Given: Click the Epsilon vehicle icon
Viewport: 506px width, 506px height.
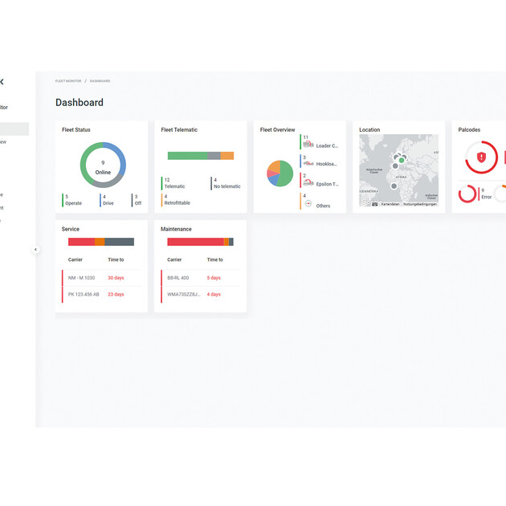Looking at the screenshot, I should (308, 182).
